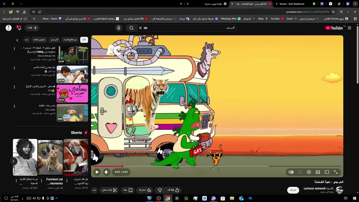The height and width of the screenshot is (202, 359).
Task: Open options menu for مسامير video
Action: [14, 87]
